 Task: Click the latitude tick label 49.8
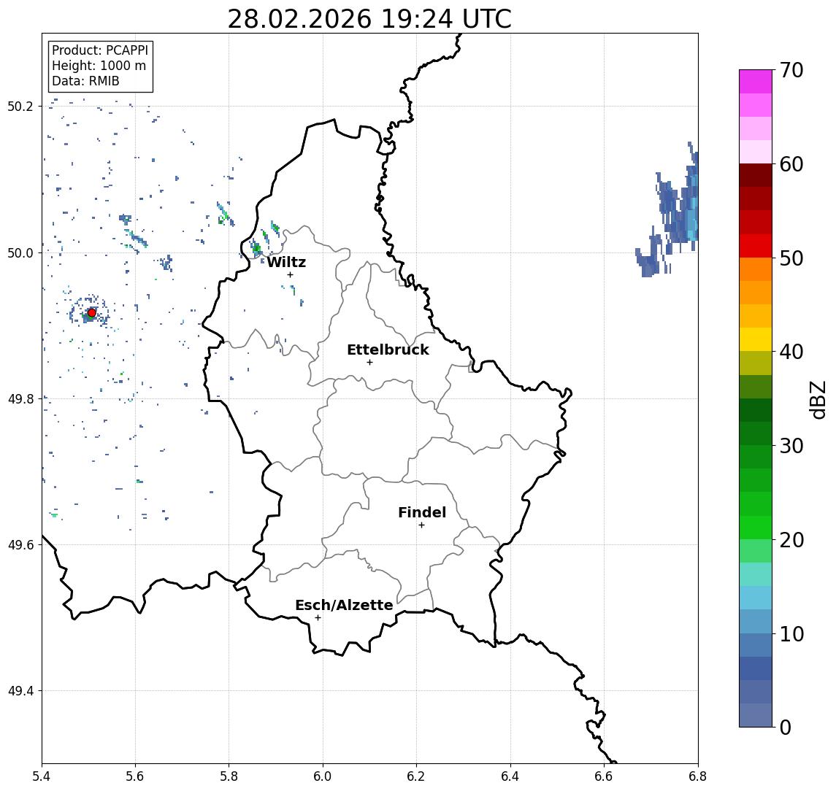coord(20,398)
